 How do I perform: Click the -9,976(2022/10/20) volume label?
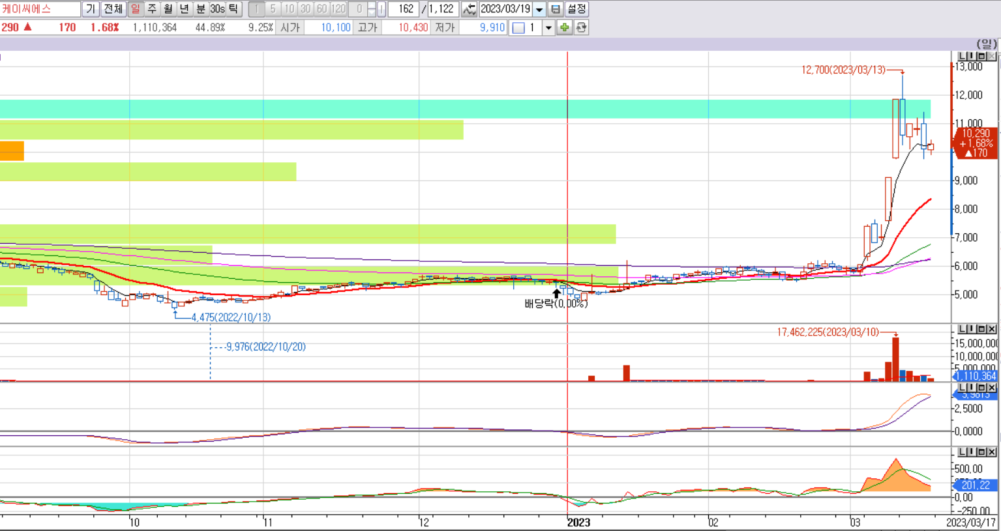click(265, 347)
